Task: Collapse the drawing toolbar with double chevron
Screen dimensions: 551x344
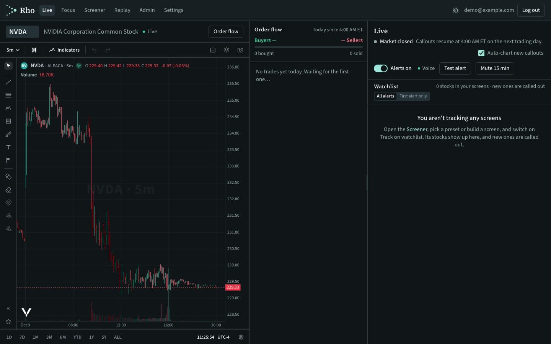Action: [8, 308]
